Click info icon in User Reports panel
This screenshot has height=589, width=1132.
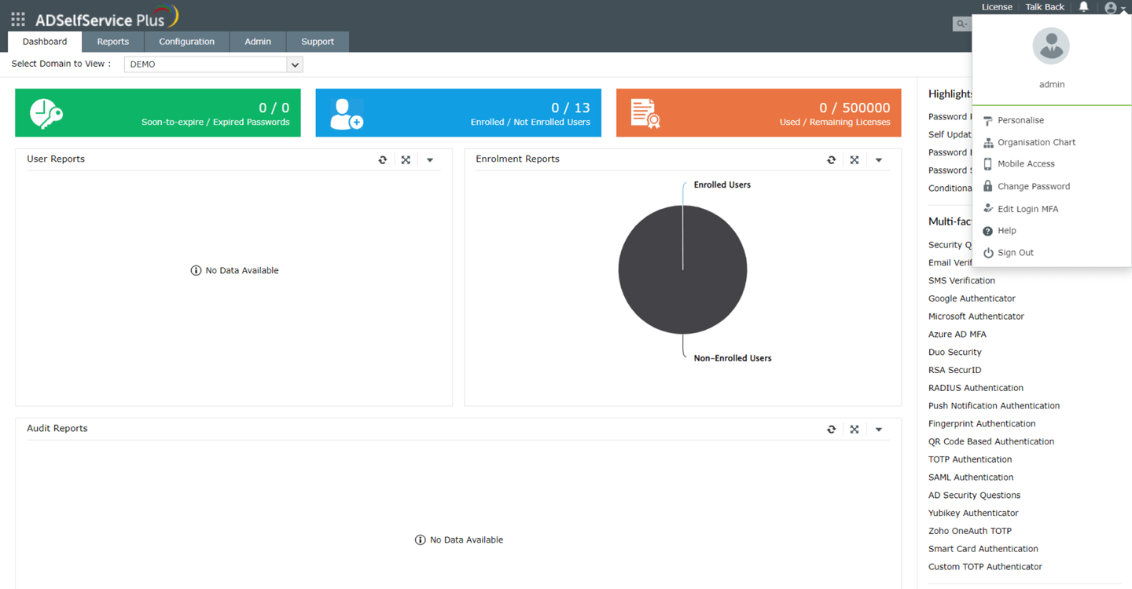click(196, 270)
